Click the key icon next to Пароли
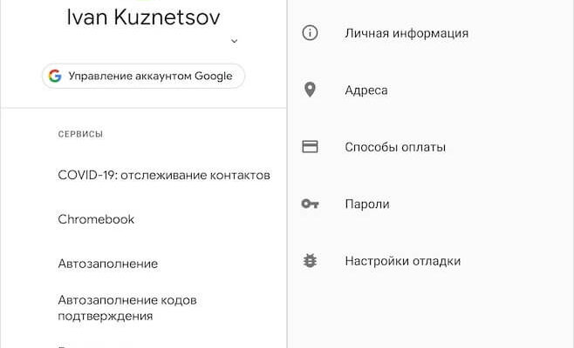The image size is (574, 348). (310, 204)
